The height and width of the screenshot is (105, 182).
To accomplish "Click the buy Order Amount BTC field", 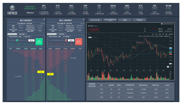I will point(27,37).
